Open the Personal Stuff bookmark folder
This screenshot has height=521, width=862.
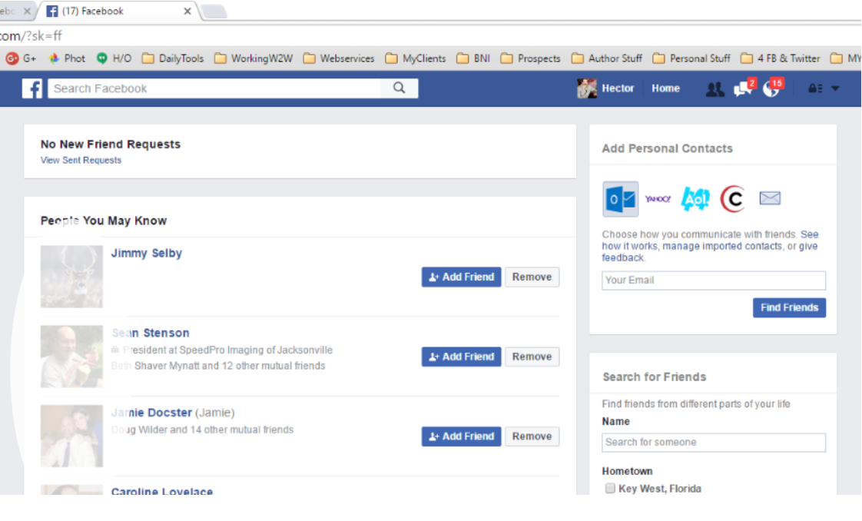[691, 58]
